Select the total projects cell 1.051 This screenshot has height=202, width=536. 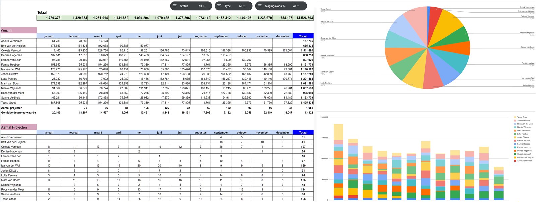303,108
